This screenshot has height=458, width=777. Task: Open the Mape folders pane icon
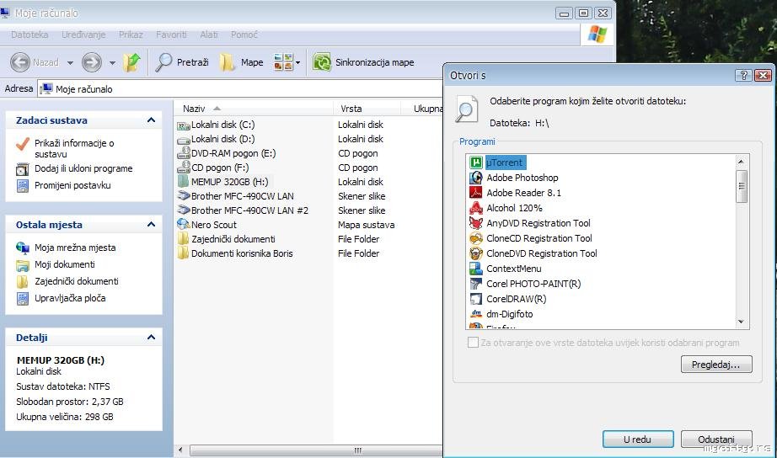pos(228,62)
